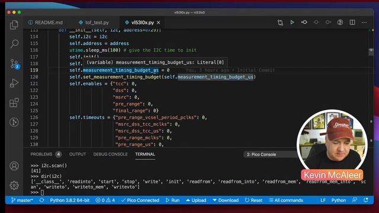The height and width of the screenshot is (213, 379).
Task: Select the TERMINAL panel tab
Action: (145, 154)
